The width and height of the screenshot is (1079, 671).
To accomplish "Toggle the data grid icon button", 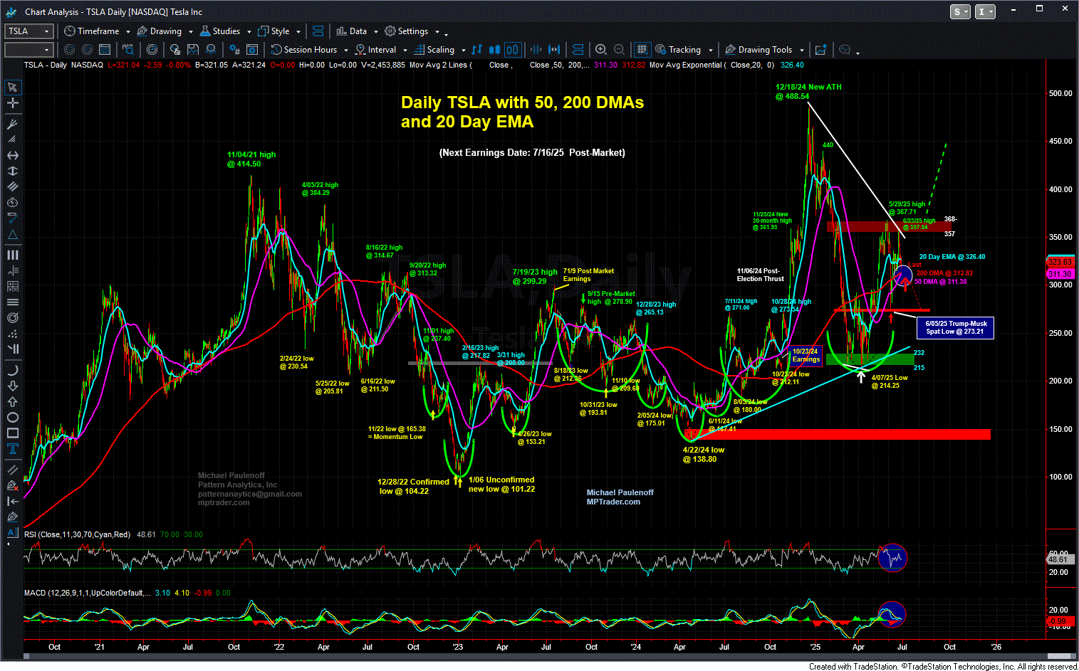I will coord(642,50).
